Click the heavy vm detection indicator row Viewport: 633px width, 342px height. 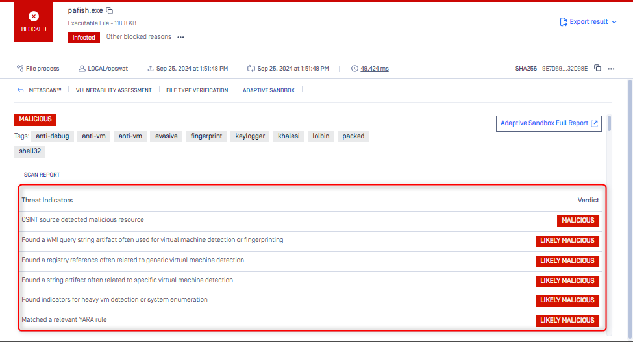[x=311, y=300]
